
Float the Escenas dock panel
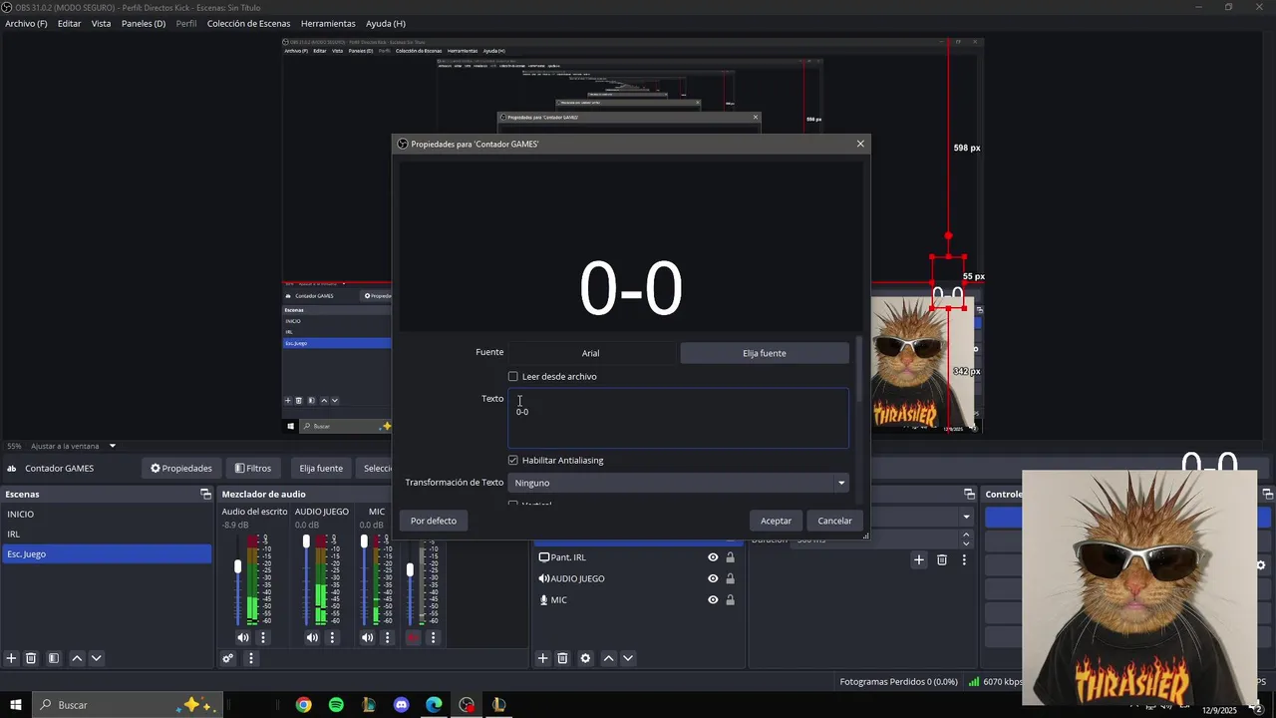click(205, 494)
